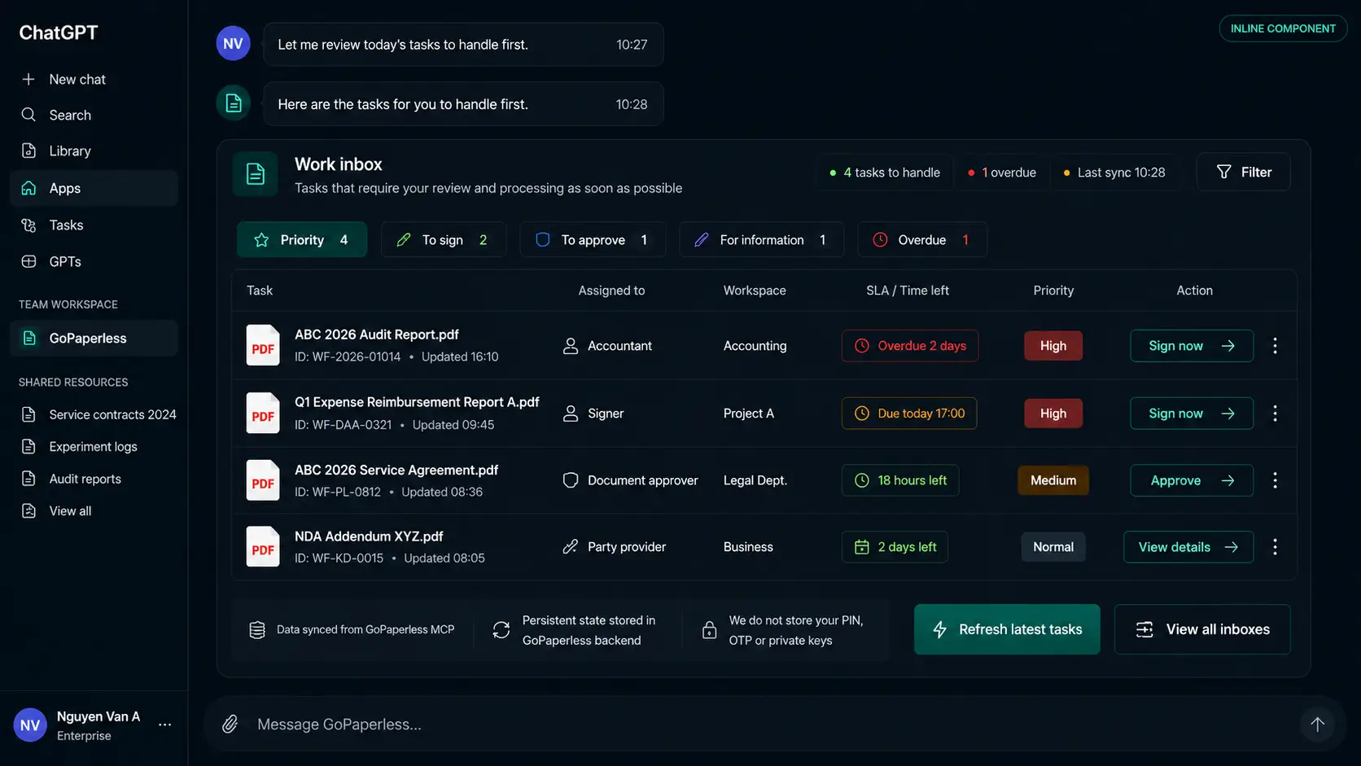Click the sync arrows icon near Persistent state
Image resolution: width=1361 pixels, height=766 pixels.
point(501,629)
